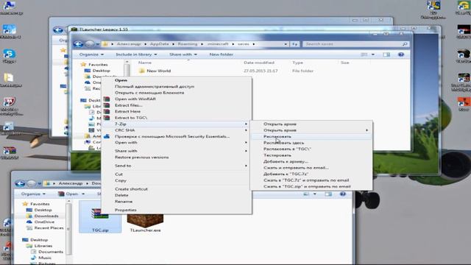Image resolution: width=471 pixels, height=265 pixels.
Task: Click back arrow in the rearmost window
Action: click(57, 30)
